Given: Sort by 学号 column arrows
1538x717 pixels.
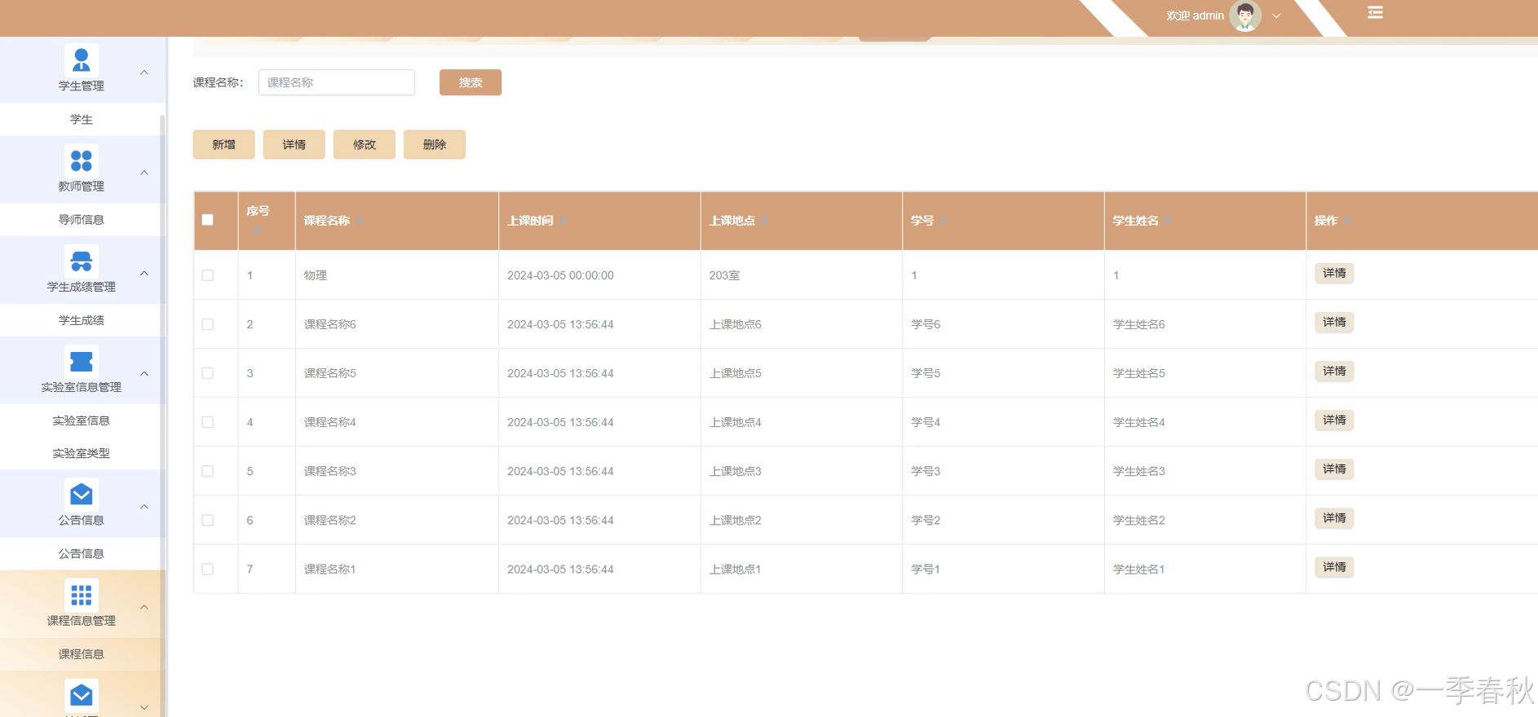Looking at the screenshot, I should (x=944, y=221).
